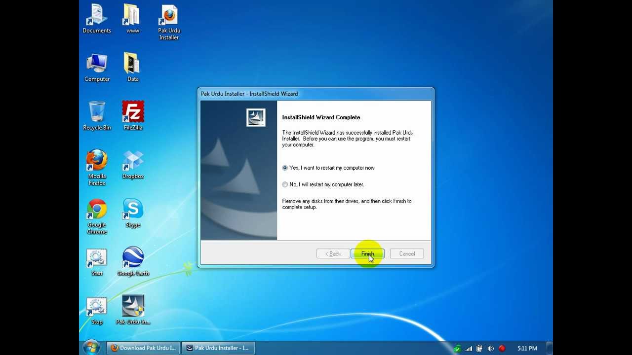632x355 pixels.
Task: Switch to Download Pak Urdu Firefox taskbar item
Action: pyautogui.click(x=143, y=348)
